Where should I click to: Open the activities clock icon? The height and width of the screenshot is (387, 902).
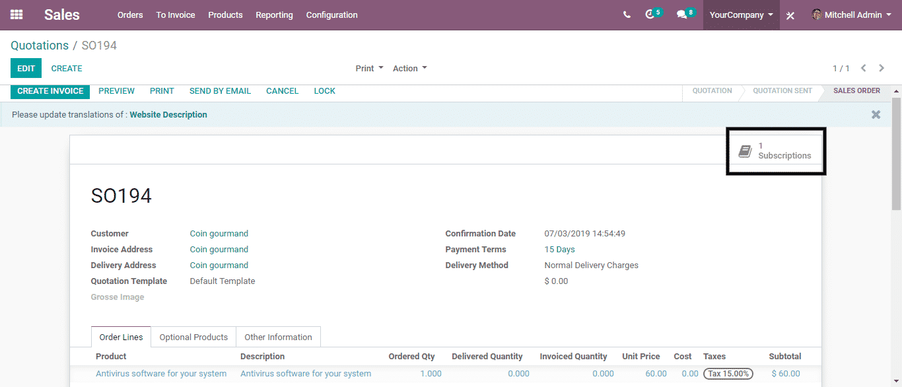pyautogui.click(x=650, y=15)
